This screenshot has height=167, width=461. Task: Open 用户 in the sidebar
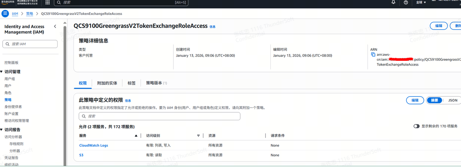click(8, 86)
